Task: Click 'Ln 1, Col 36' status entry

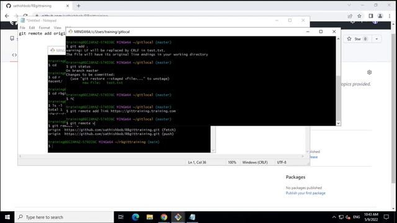Action: (197, 162)
